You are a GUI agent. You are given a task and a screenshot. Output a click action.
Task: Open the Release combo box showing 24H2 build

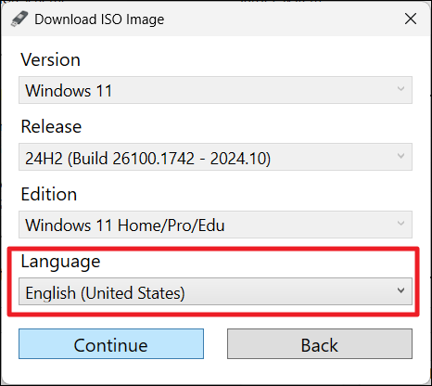click(x=215, y=157)
